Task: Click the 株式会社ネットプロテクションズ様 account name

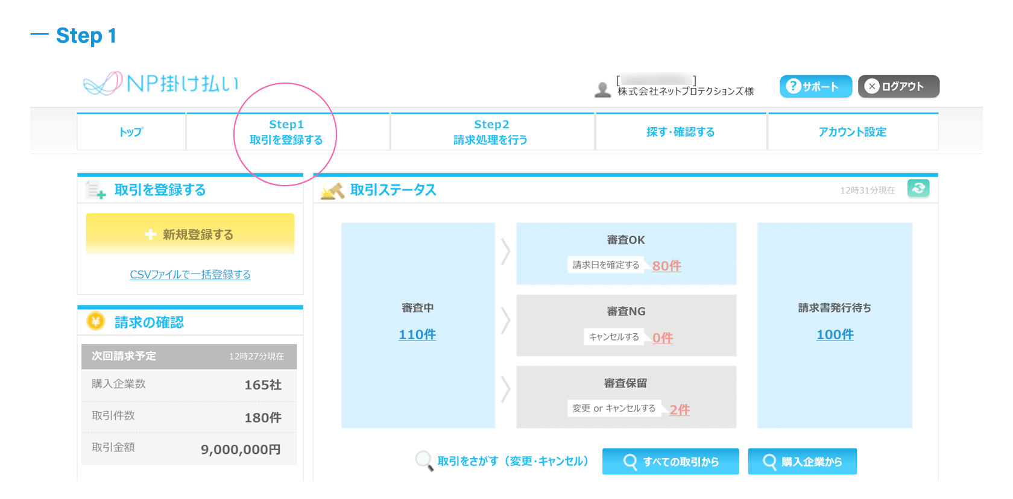Action: 686,92
